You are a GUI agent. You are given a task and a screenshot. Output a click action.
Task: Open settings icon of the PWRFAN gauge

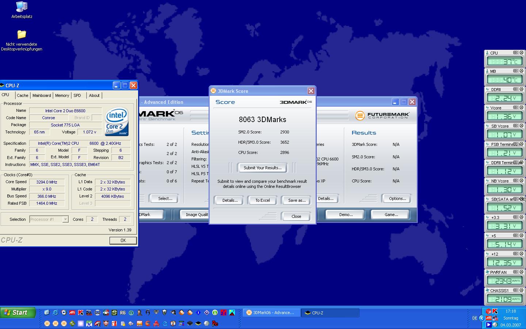click(516, 272)
